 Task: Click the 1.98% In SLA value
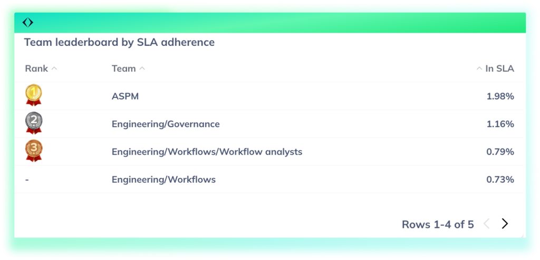pos(500,96)
